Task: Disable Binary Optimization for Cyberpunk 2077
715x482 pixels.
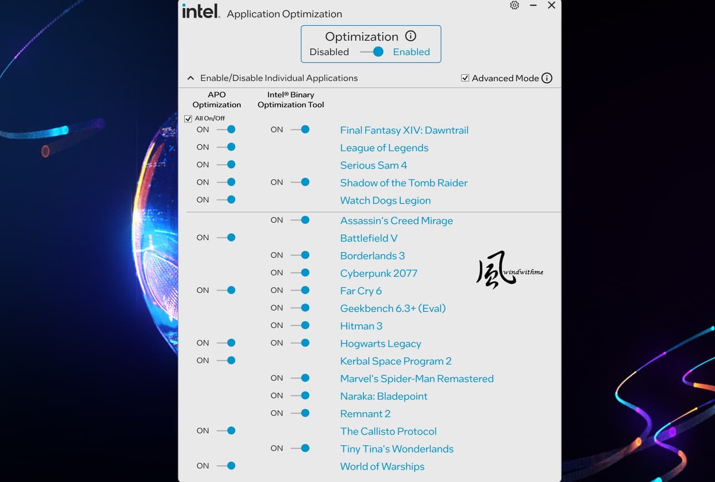Action: [x=300, y=273]
